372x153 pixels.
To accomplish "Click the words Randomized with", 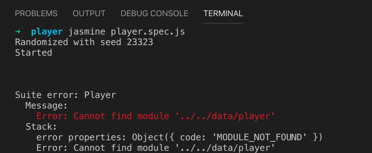I will coord(55,42).
